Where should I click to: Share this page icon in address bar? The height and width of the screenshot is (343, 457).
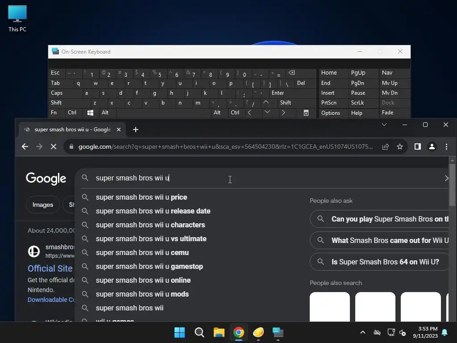386,146
